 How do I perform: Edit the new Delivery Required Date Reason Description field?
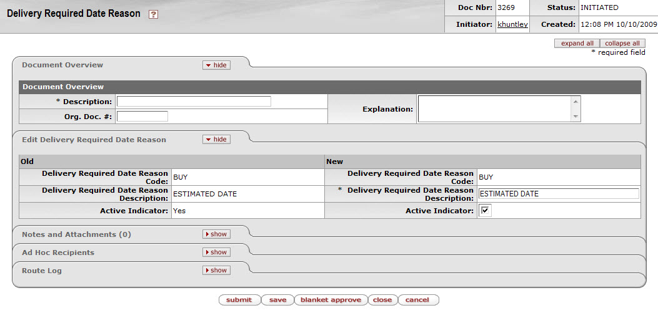coord(558,194)
